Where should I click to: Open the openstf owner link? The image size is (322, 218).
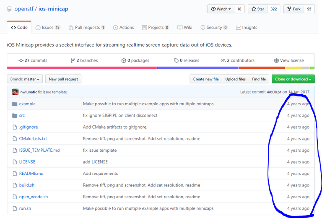(x=24, y=9)
